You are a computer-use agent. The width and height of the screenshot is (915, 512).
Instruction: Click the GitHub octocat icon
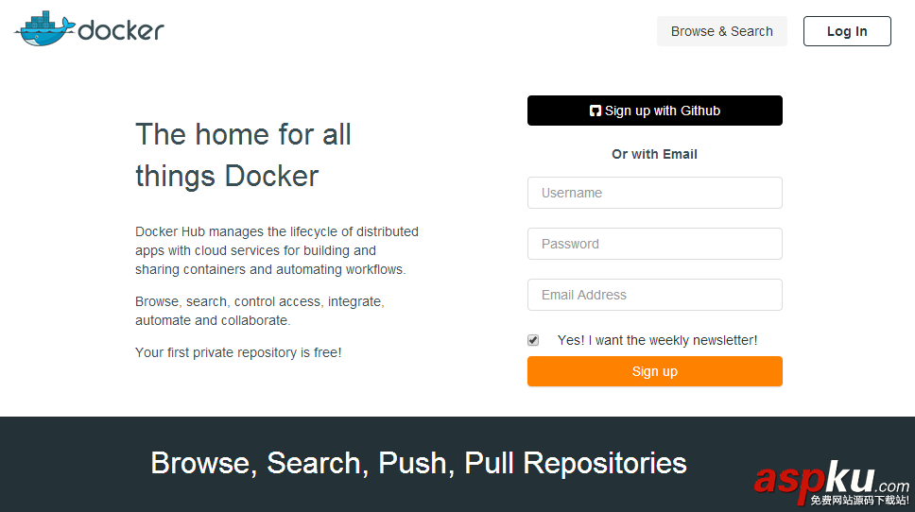pyautogui.click(x=596, y=111)
